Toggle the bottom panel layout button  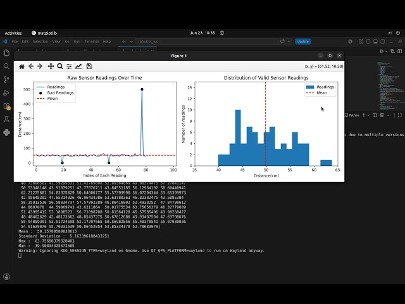pyautogui.click(x=375, y=41)
